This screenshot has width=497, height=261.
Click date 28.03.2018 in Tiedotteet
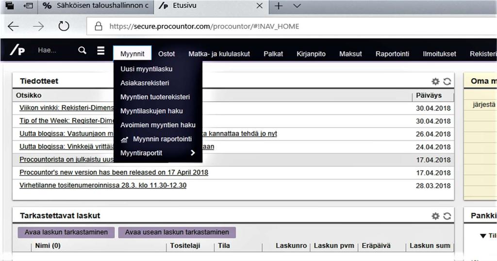click(x=433, y=186)
